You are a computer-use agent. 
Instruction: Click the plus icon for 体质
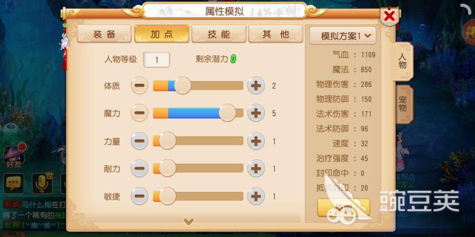256,86
